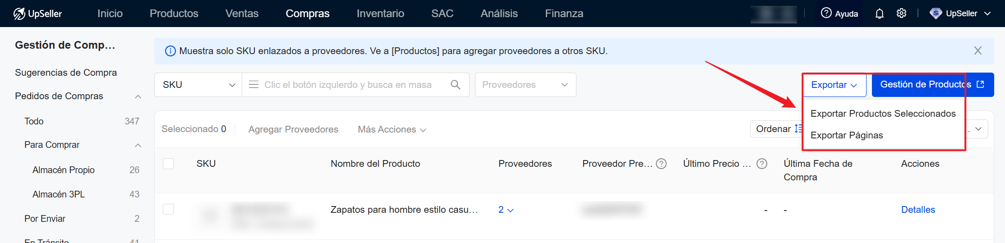Expand the 2 proveedores list

click(x=506, y=210)
